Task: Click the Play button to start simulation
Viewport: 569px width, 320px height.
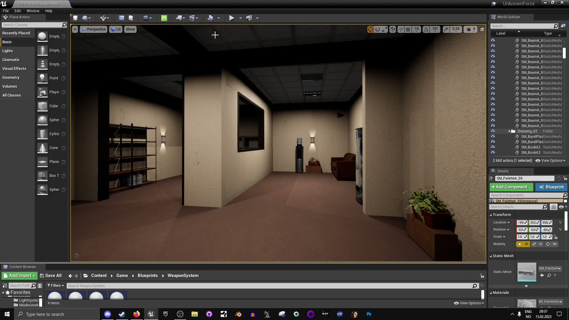Action: point(231,18)
